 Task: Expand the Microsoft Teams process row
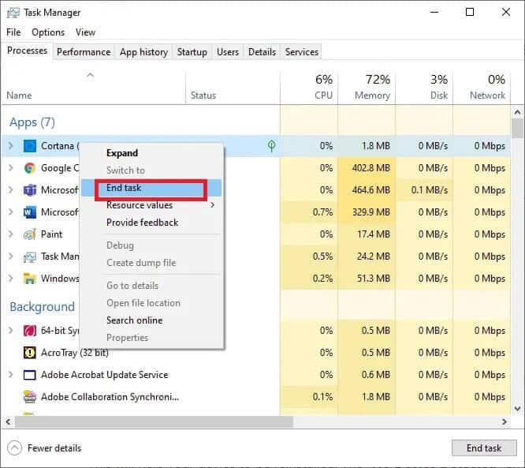[x=11, y=190]
